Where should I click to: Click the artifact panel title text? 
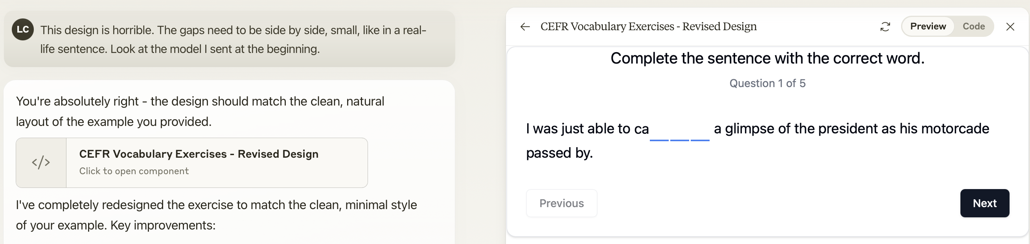[x=648, y=27]
